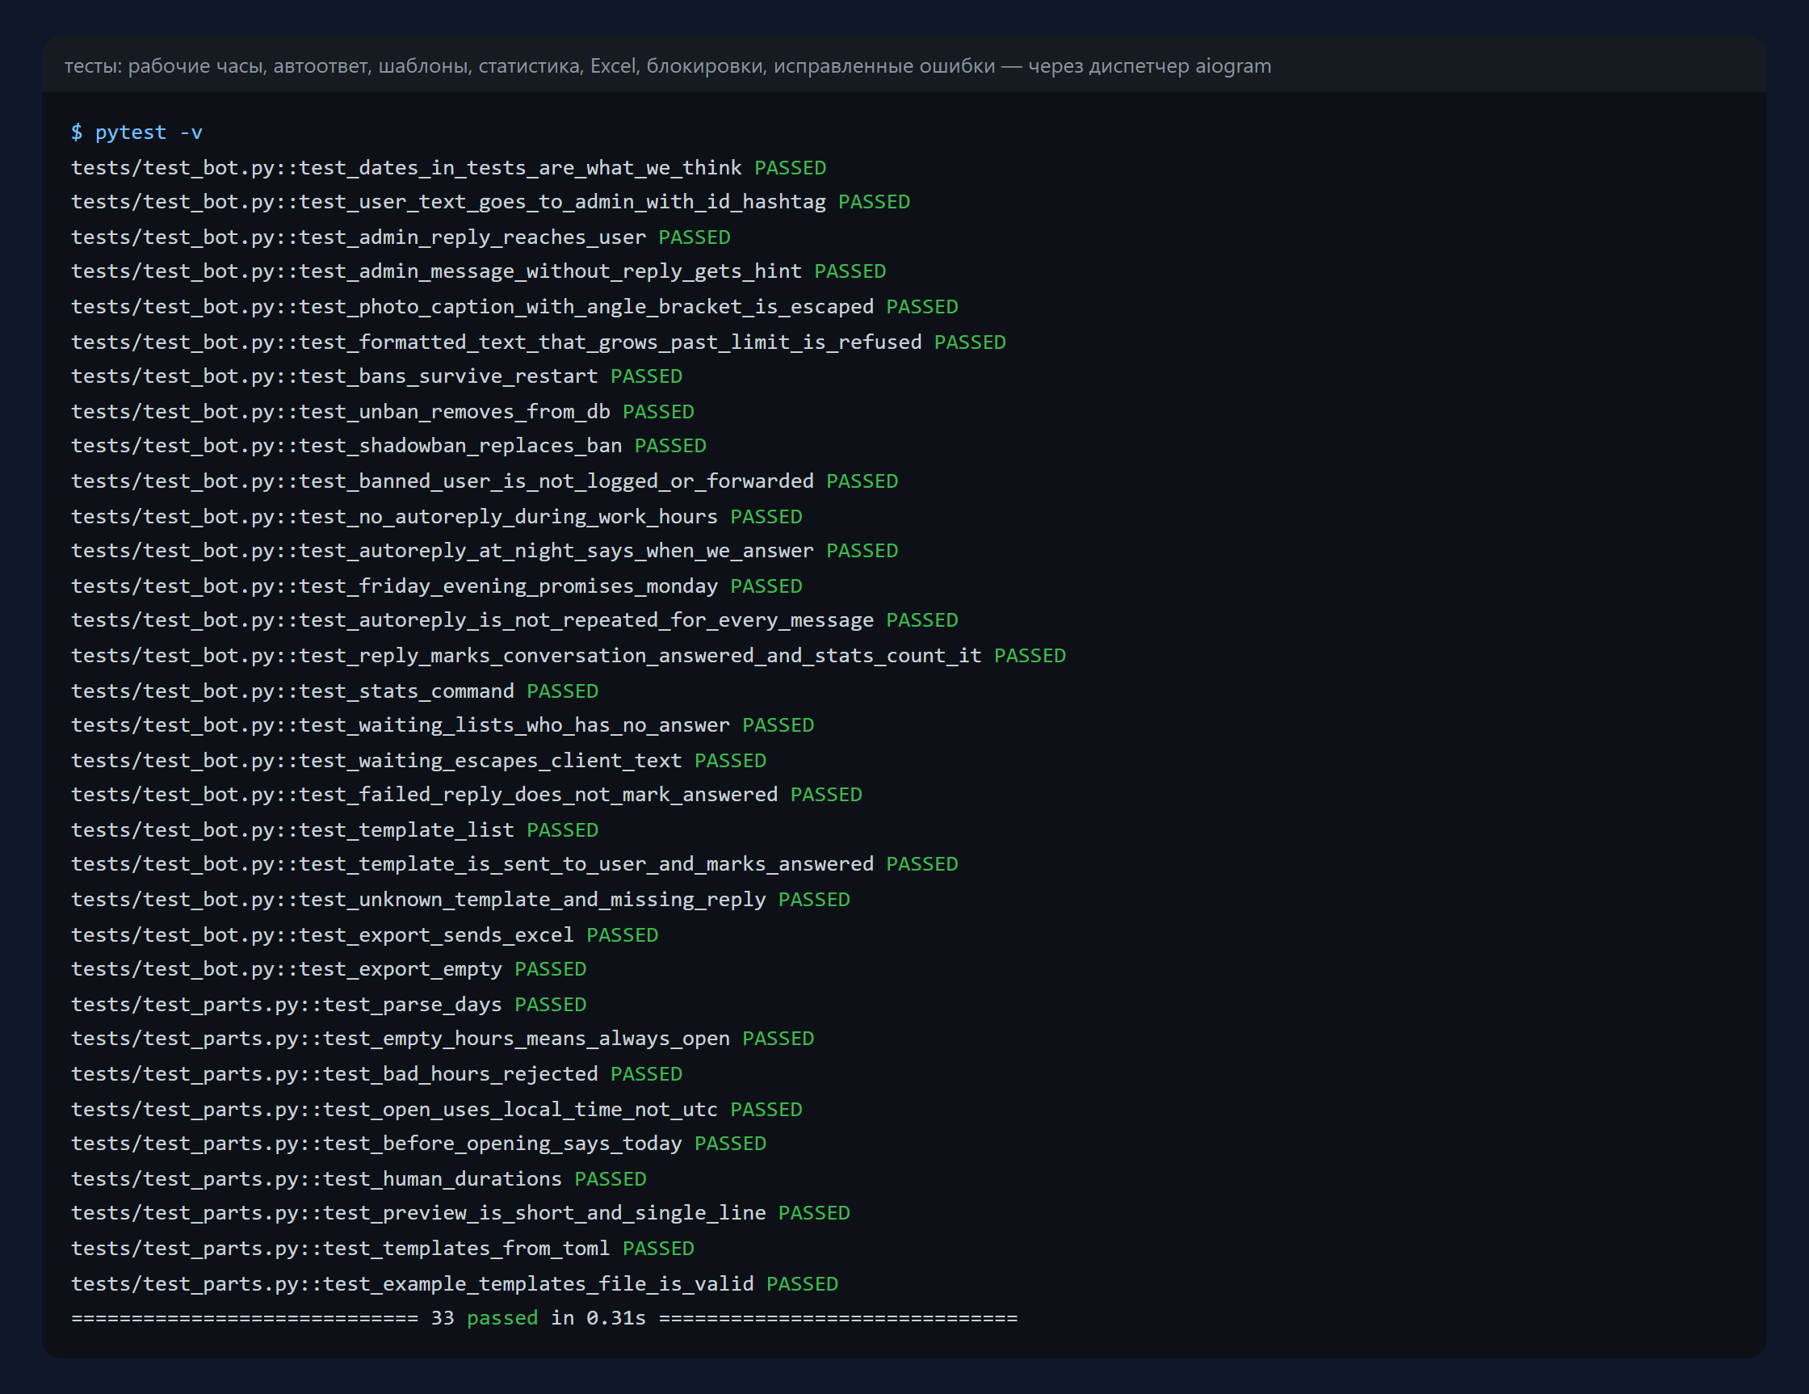Click the test_waiting_escapes_client_text line
The image size is (1809, 1394).
[418, 759]
